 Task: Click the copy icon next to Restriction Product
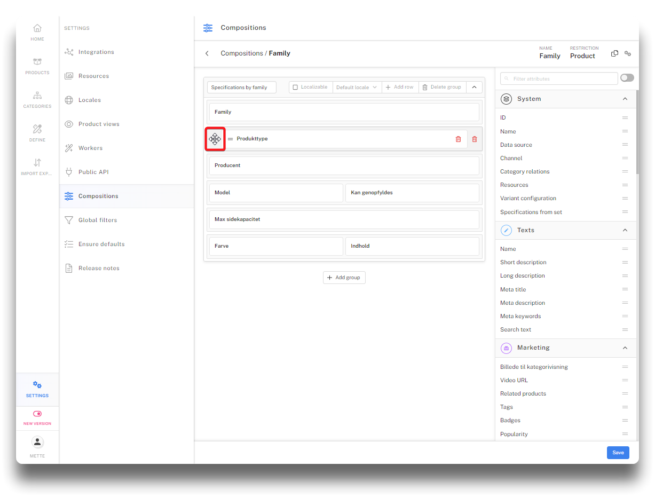click(x=614, y=53)
